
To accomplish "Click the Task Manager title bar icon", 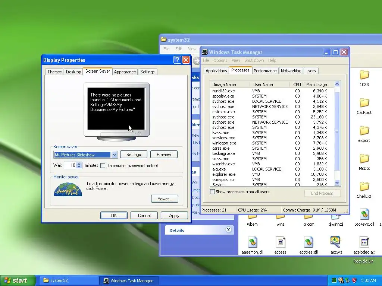I will (x=205, y=52).
